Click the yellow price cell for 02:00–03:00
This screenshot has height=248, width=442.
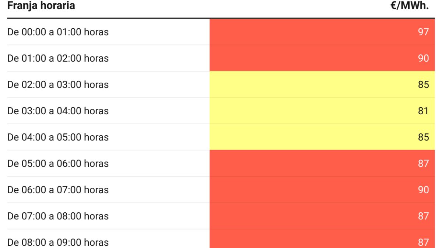(322, 85)
